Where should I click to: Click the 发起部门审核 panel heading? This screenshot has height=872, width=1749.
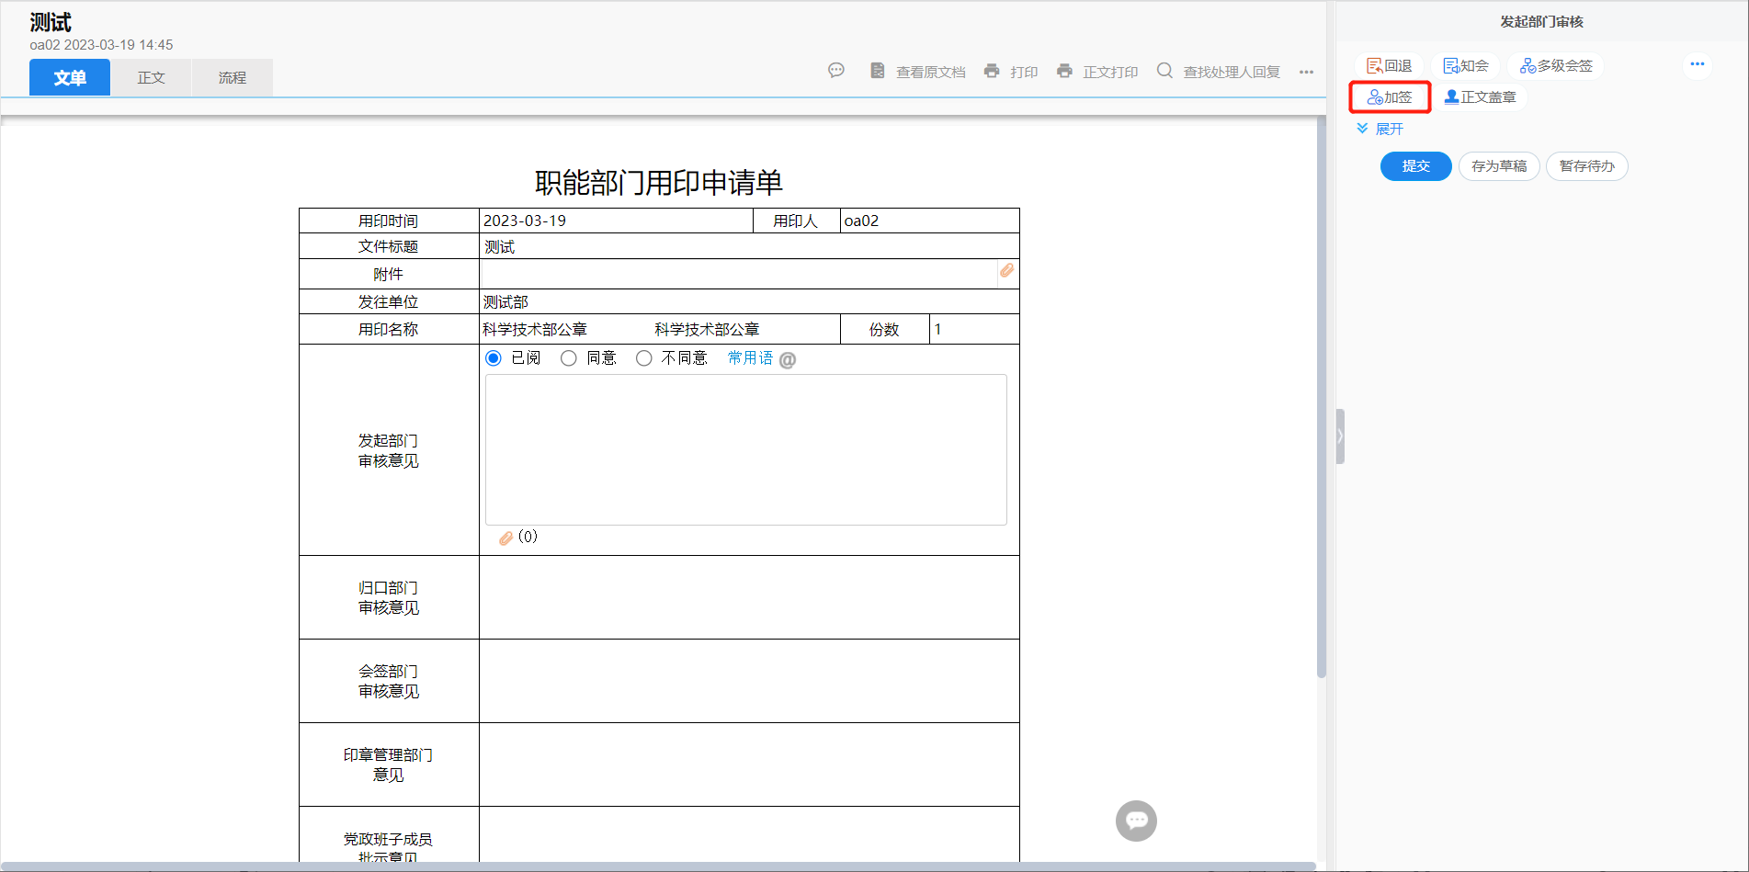pos(1541,21)
